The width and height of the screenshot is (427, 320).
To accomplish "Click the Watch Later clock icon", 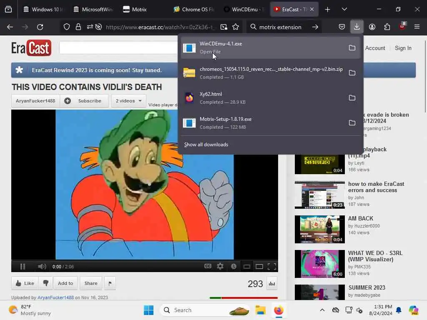I will (234, 266).
